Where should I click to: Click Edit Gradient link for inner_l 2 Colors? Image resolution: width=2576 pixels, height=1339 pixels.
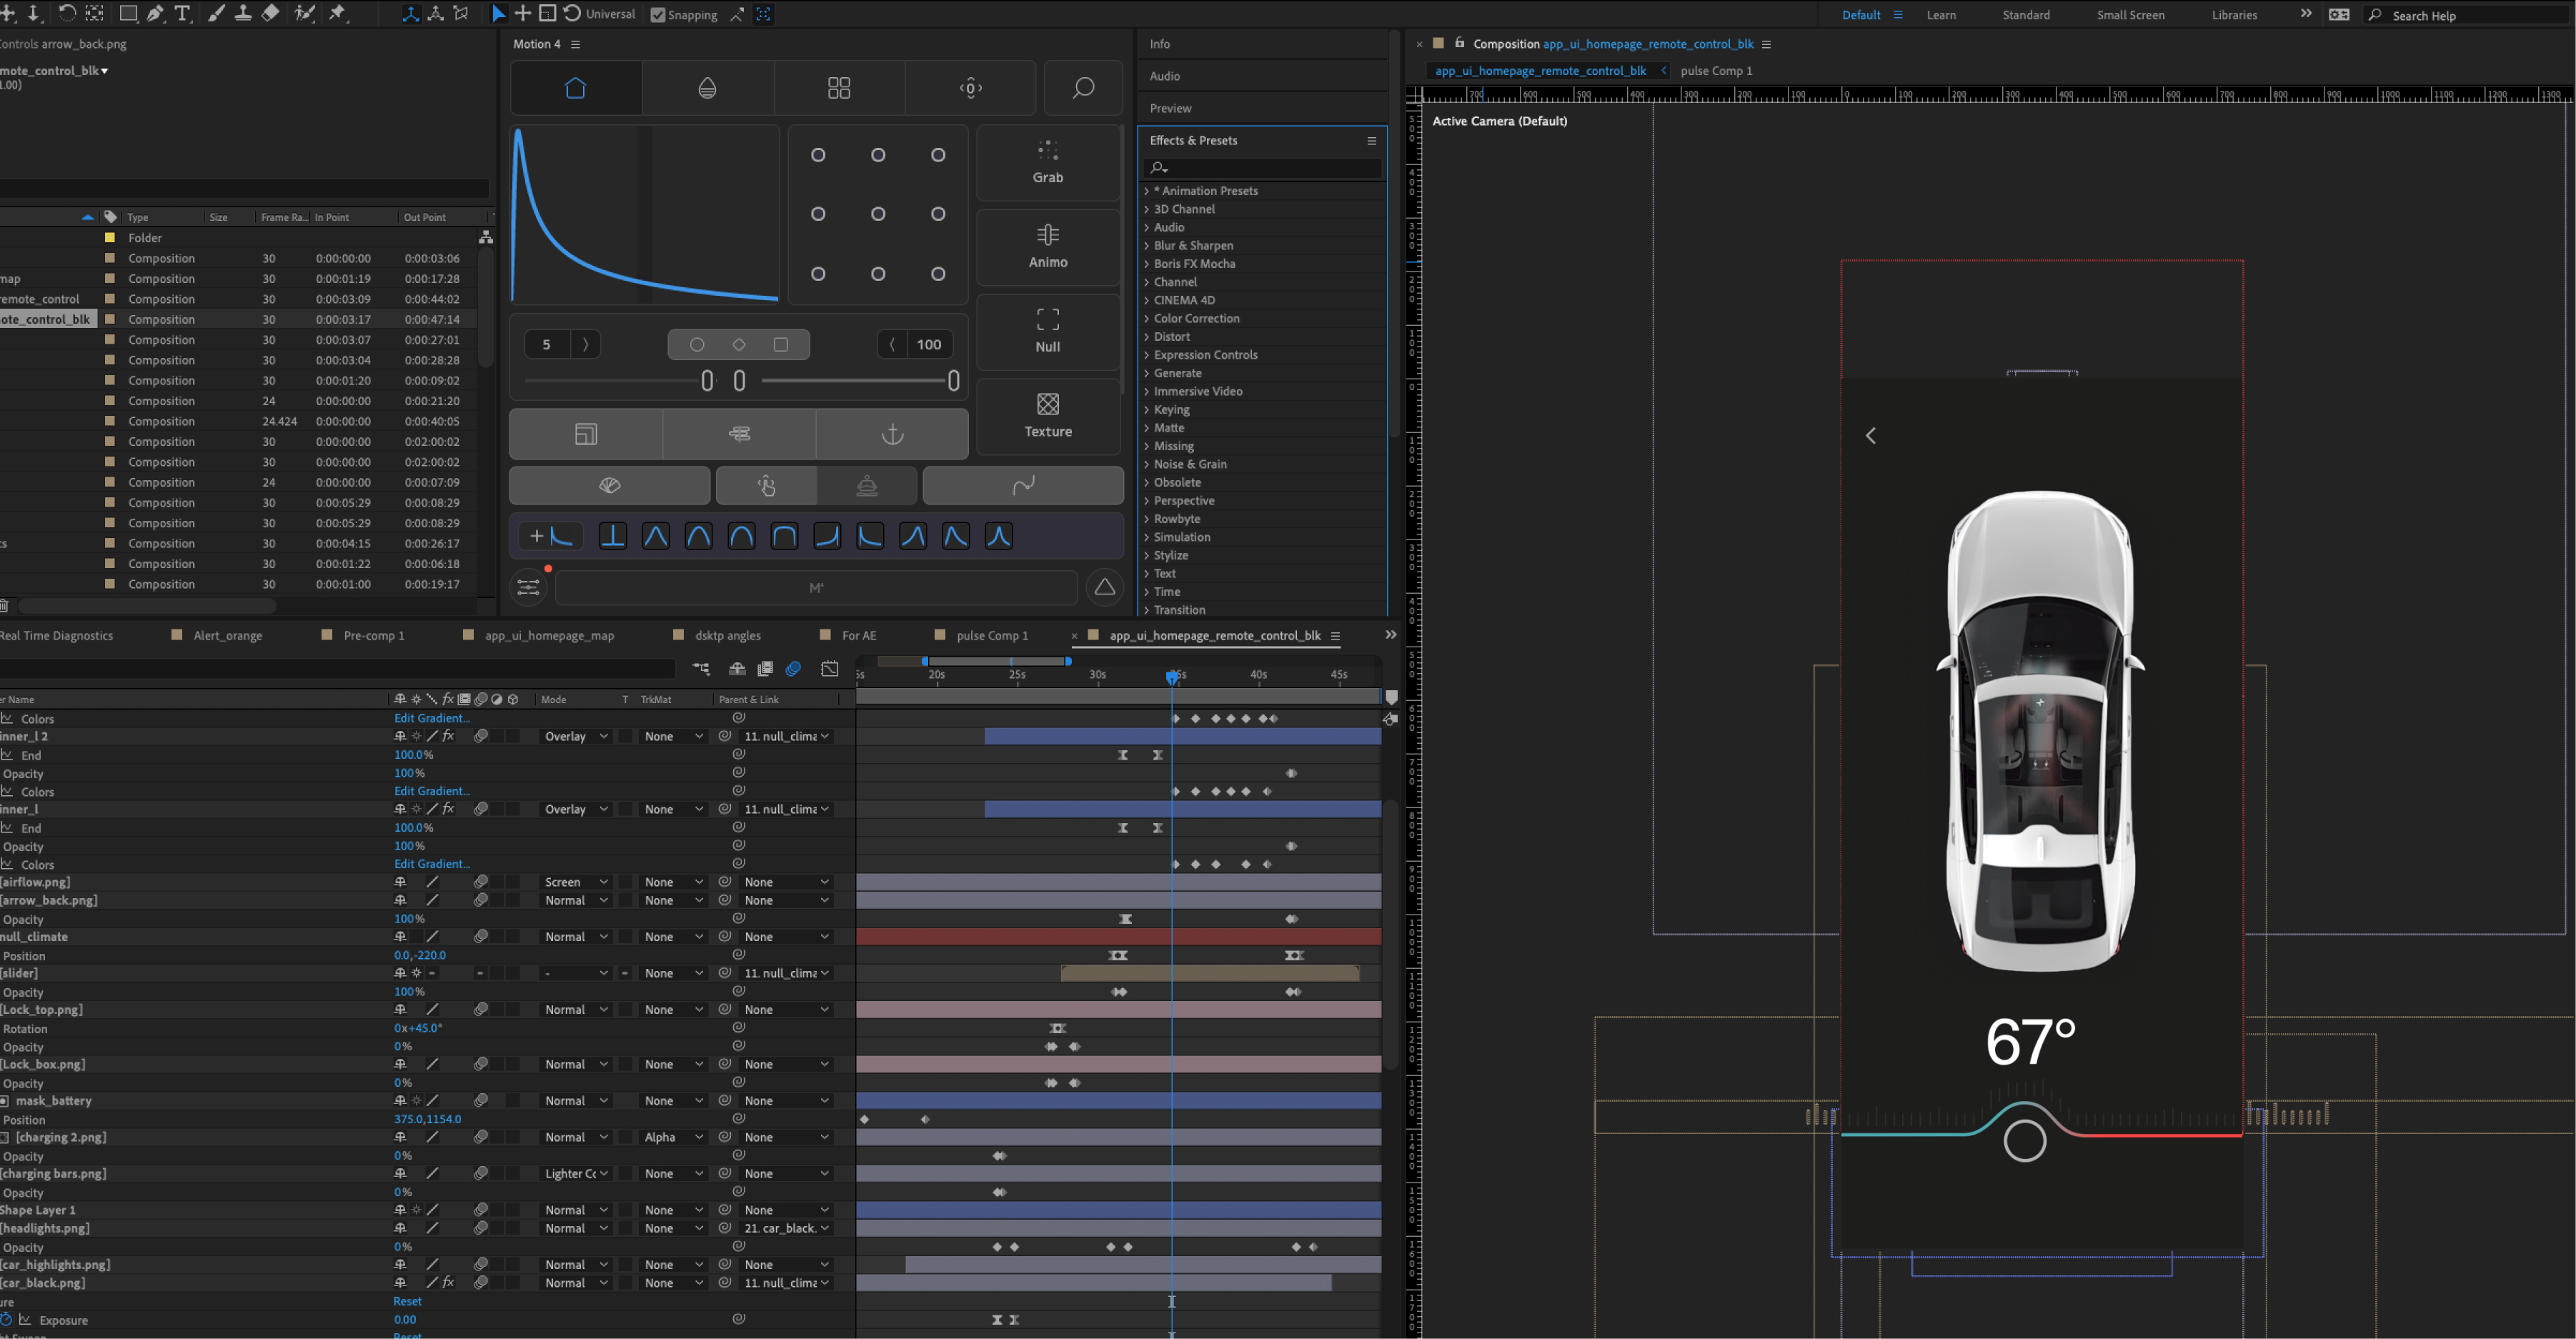click(431, 791)
